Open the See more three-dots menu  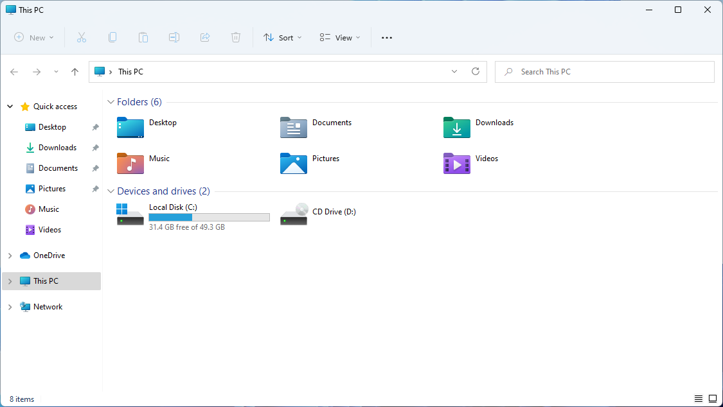tap(387, 38)
